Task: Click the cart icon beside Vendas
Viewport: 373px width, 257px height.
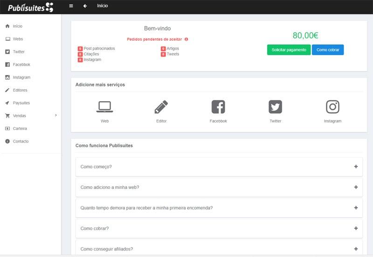Action: pos(7,115)
